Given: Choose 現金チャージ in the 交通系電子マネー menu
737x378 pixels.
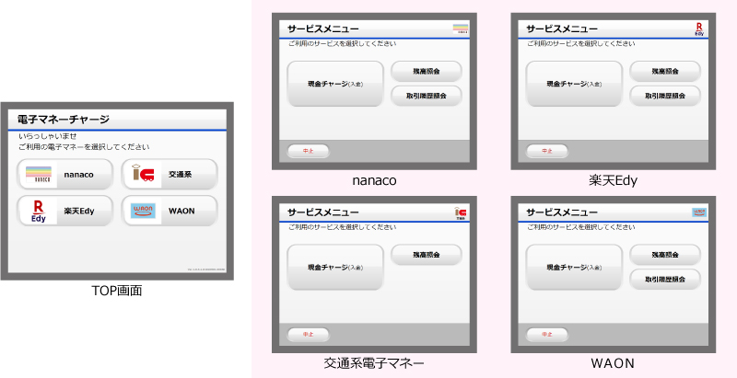Looking at the screenshot, I should click(x=335, y=268).
